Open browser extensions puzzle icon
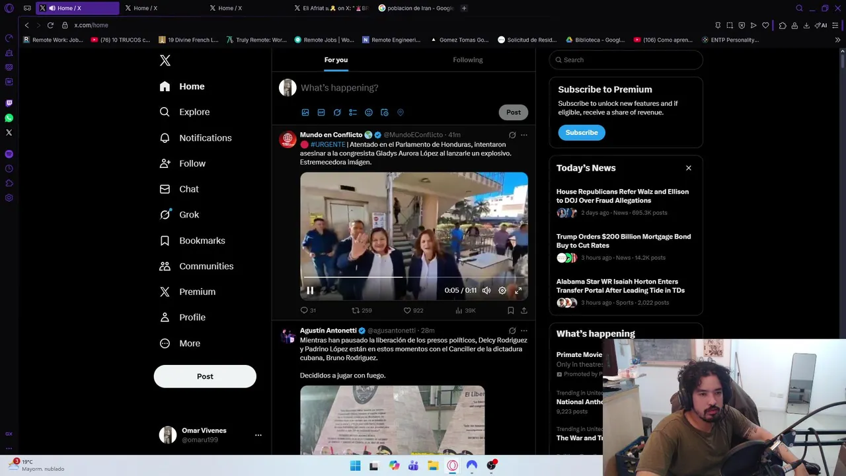Viewport: 846px width, 476px height. [x=783, y=25]
